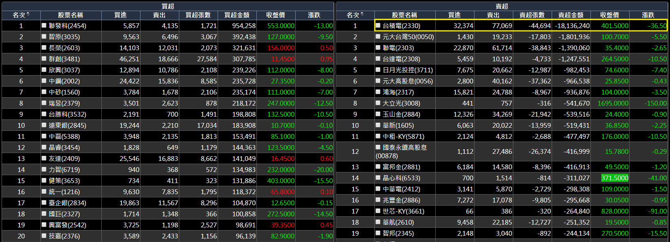Screen dimensions: 670x242
Task: Select closing price 1695.0000 for 大立光
Action: coord(613,103)
